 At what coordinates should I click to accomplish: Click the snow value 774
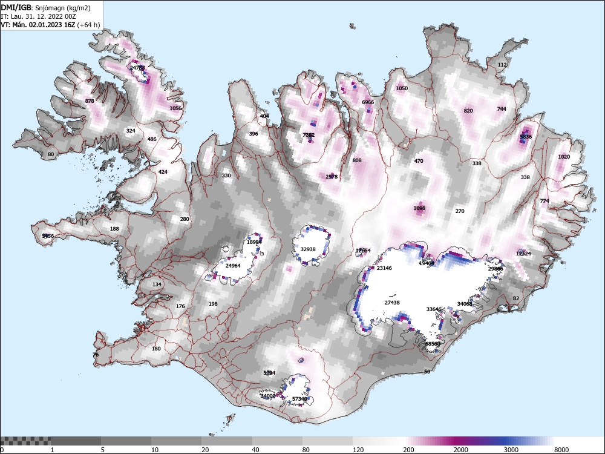(x=544, y=201)
